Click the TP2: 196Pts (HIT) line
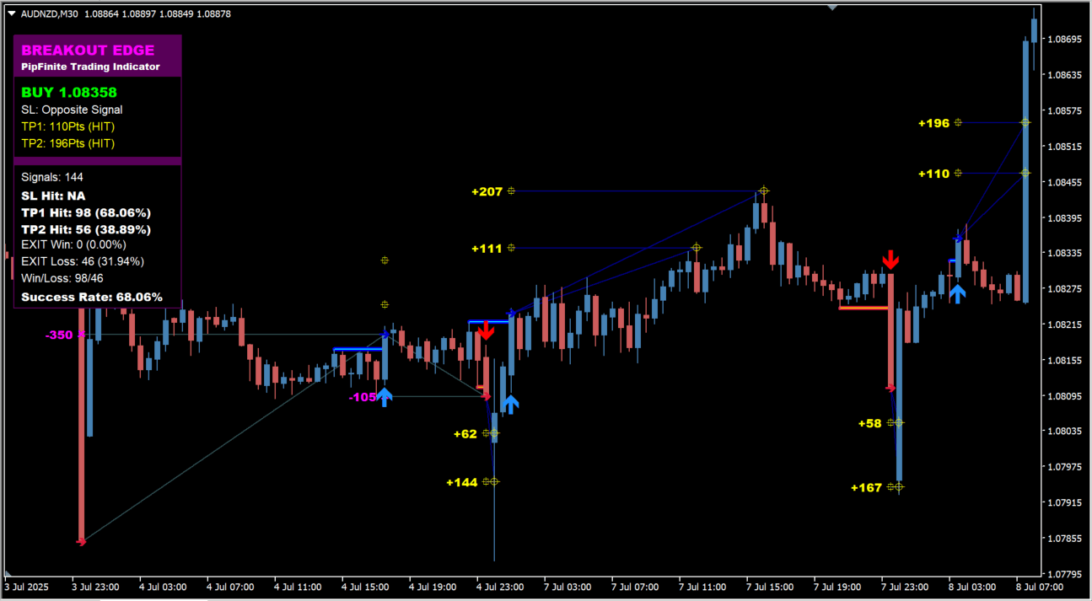The height and width of the screenshot is (601, 1092). click(x=67, y=143)
